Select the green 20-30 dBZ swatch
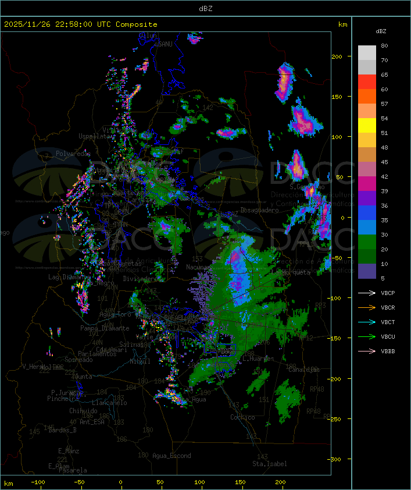Screen dimensions: 411x490 [367, 242]
